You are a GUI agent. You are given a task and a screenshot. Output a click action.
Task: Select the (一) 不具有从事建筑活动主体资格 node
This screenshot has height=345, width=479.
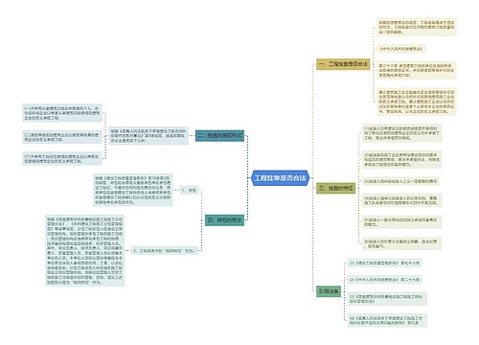click(62, 113)
